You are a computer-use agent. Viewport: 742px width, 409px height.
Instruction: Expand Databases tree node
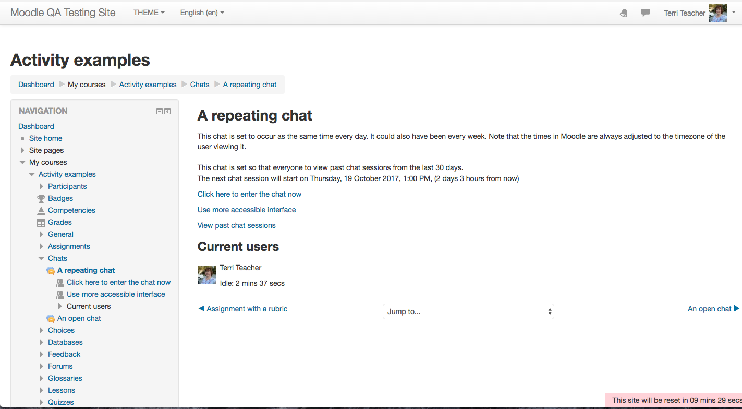point(41,342)
